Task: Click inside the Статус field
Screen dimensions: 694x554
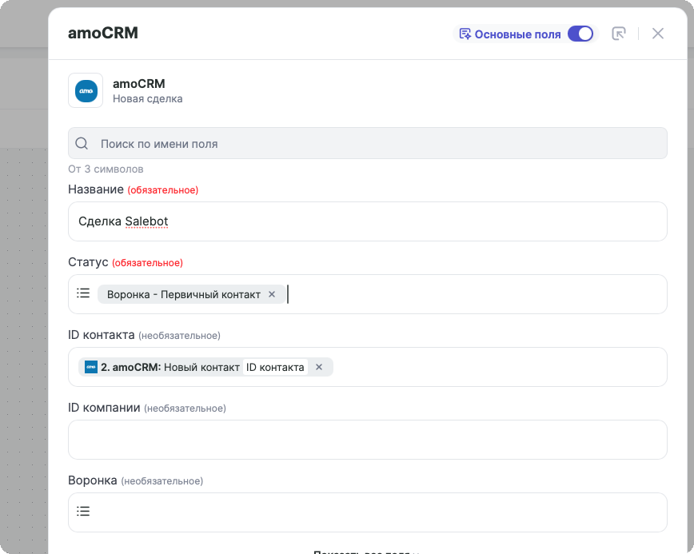Action: pos(367,294)
